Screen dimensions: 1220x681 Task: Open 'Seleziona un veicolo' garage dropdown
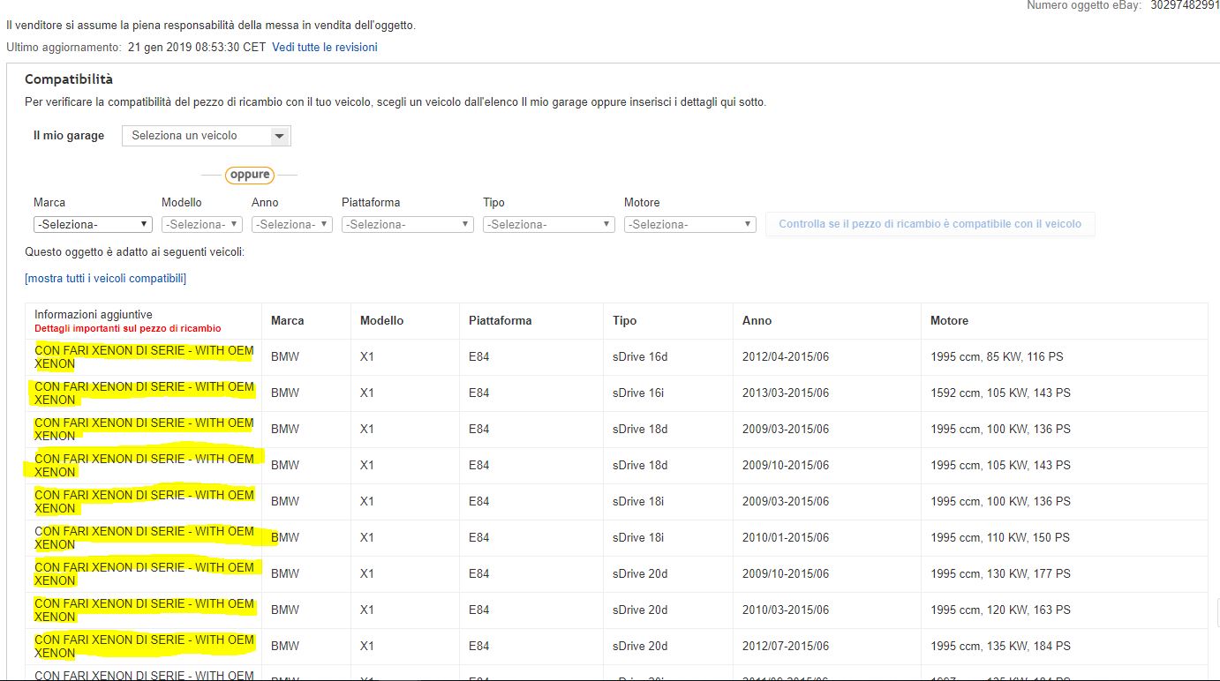(x=207, y=136)
